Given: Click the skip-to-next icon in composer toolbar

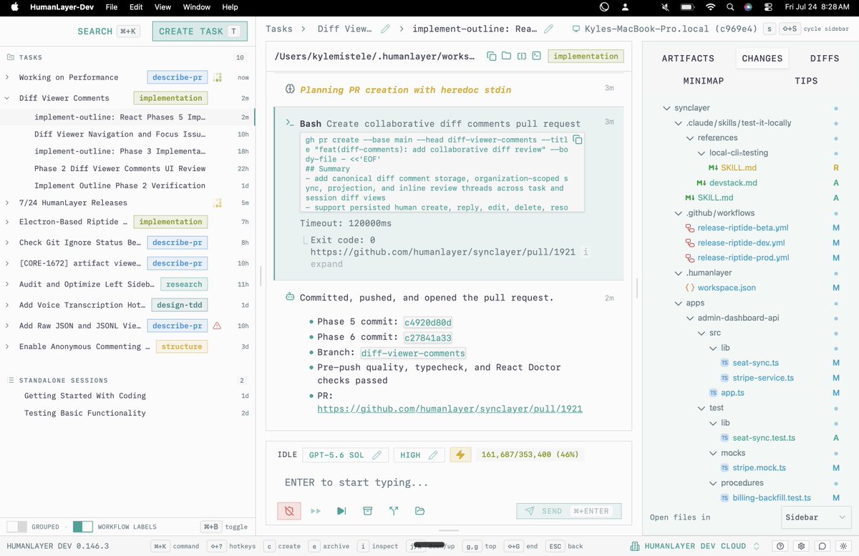Looking at the screenshot, I should coord(341,511).
